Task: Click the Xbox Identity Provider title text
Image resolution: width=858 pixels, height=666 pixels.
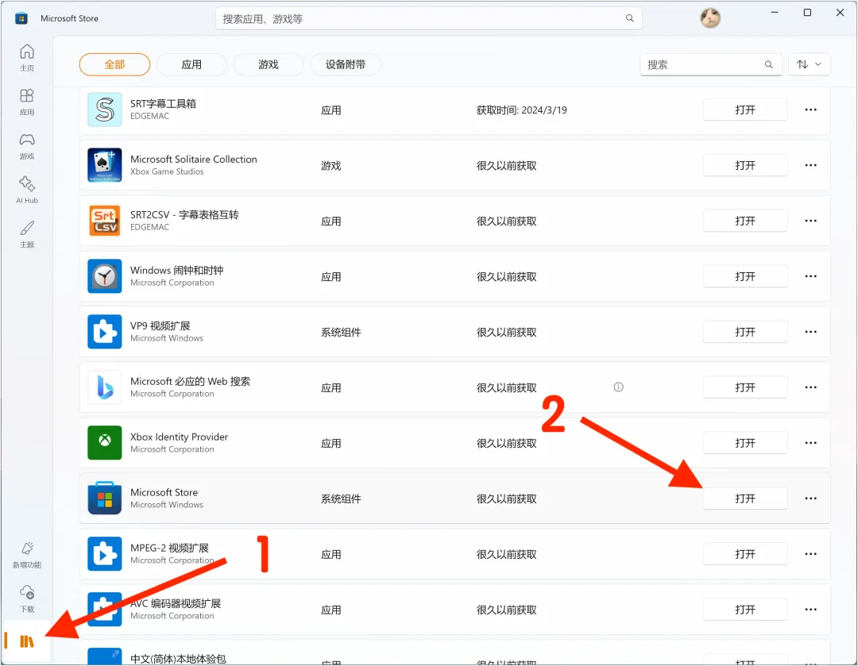Action: click(x=179, y=437)
